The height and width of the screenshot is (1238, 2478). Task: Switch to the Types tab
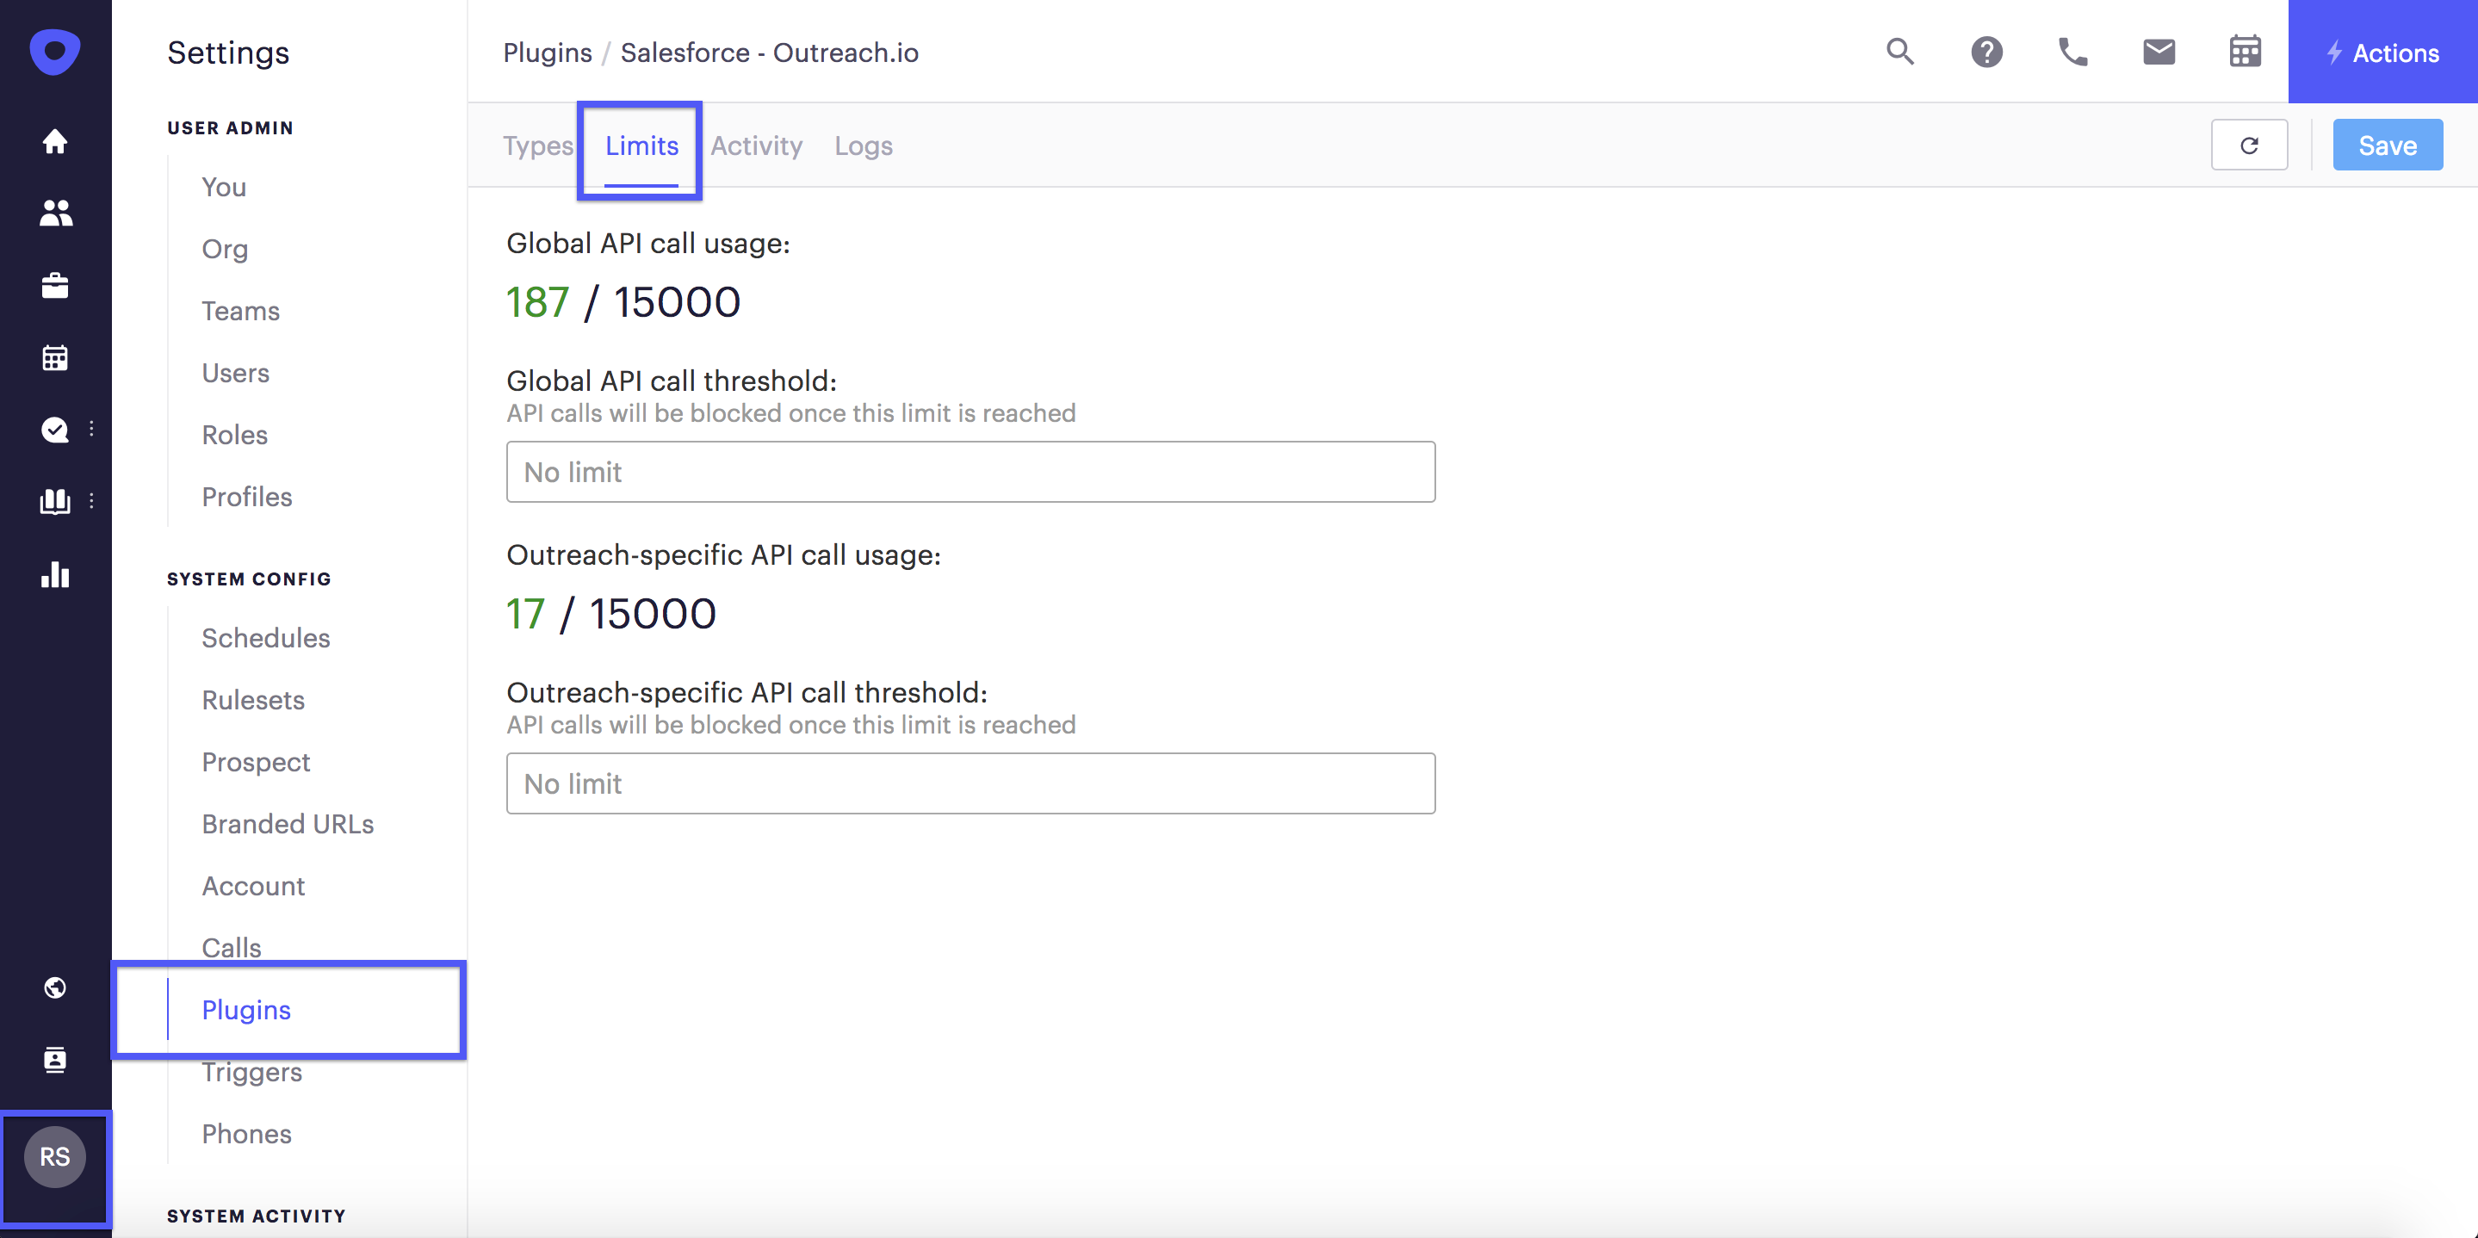tap(537, 145)
